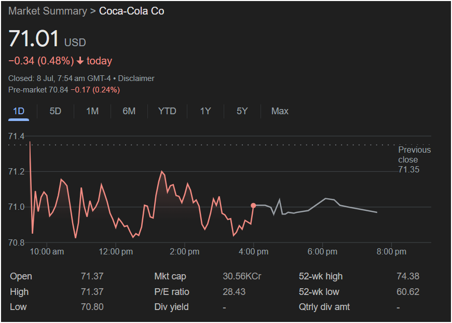Switch to the 5D tab

point(56,111)
